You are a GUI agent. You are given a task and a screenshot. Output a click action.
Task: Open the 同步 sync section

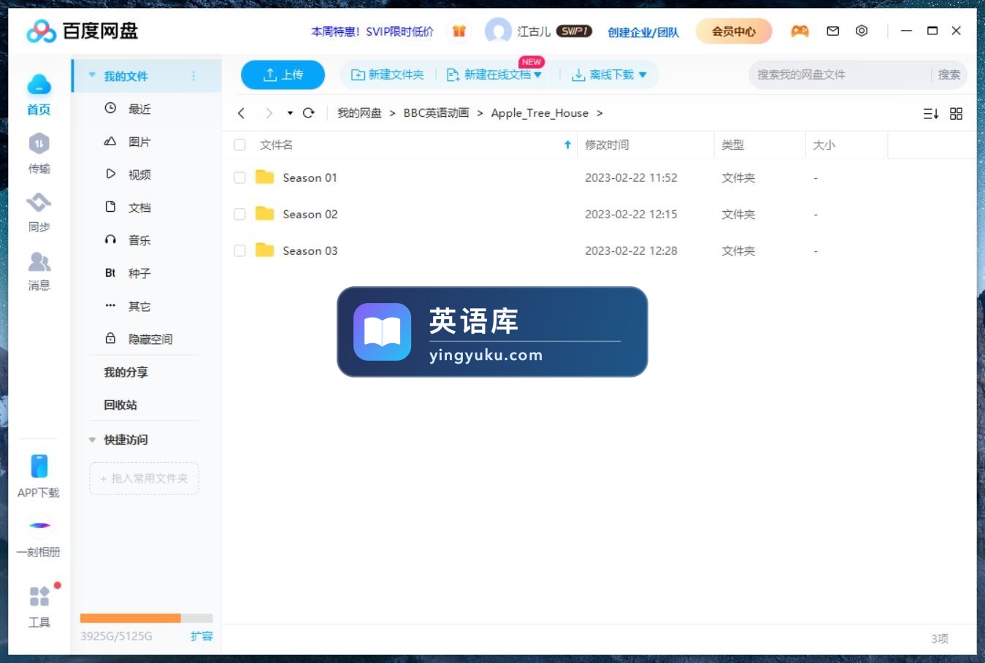point(39,212)
